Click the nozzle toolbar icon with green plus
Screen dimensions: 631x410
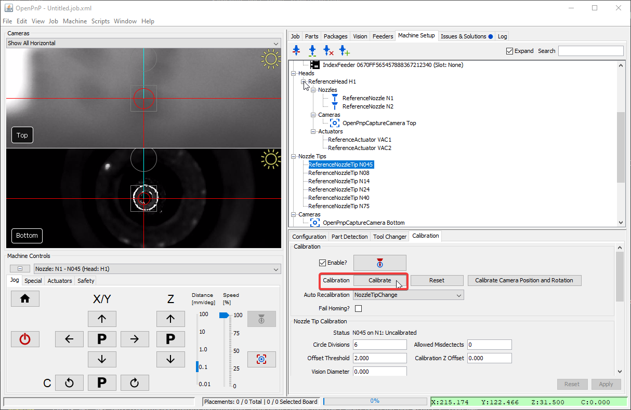(x=344, y=50)
